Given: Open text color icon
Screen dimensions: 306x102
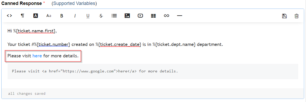Looking at the screenshot, I should click(35, 16).
